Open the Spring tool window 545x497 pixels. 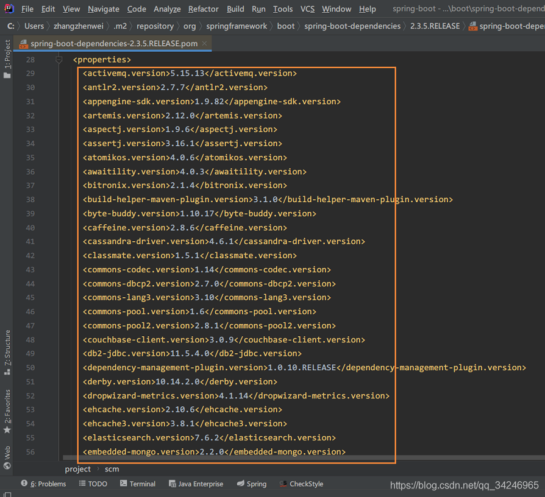tap(251, 484)
